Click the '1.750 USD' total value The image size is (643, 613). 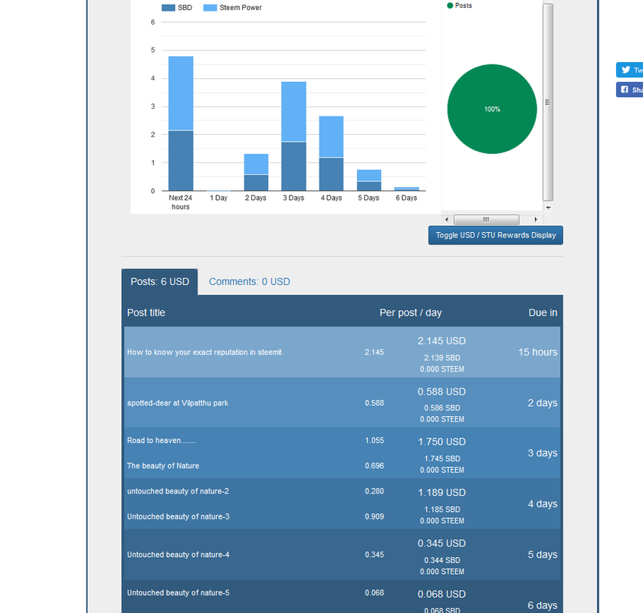[441, 441]
